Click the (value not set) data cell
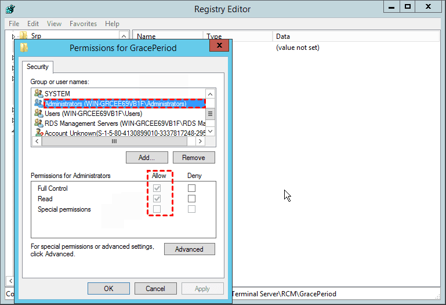 (298, 48)
